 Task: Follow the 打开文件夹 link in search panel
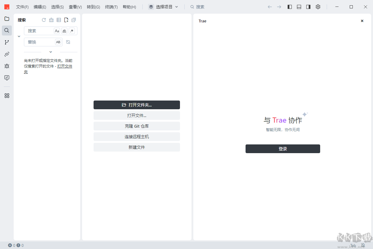(x=65, y=66)
